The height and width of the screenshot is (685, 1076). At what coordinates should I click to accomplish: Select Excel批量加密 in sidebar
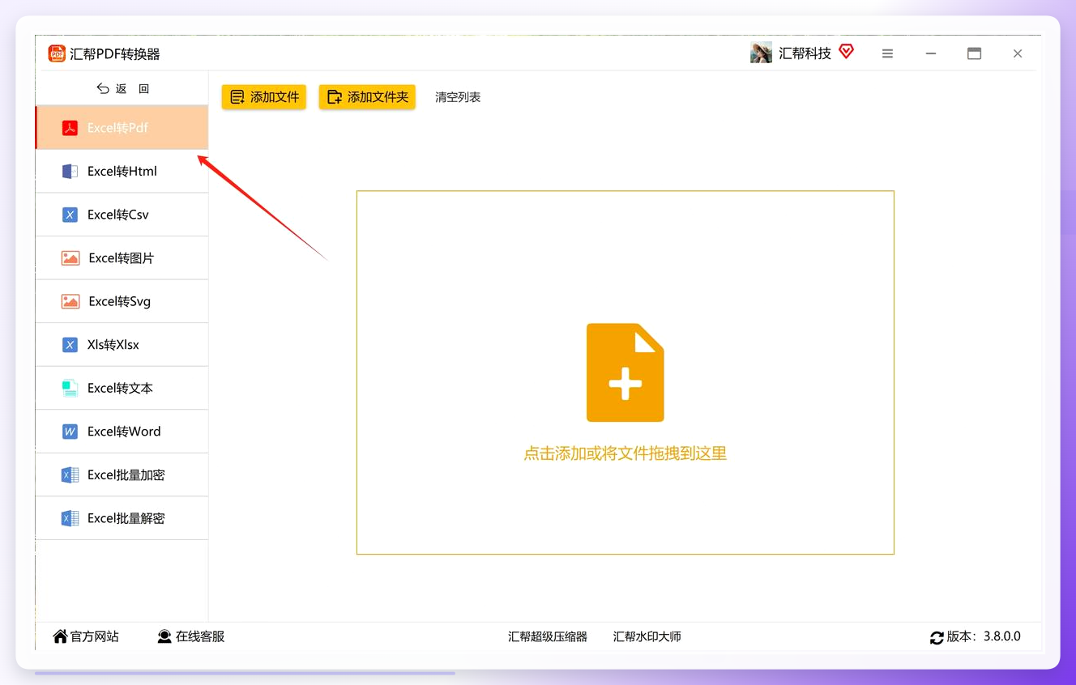point(122,474)
